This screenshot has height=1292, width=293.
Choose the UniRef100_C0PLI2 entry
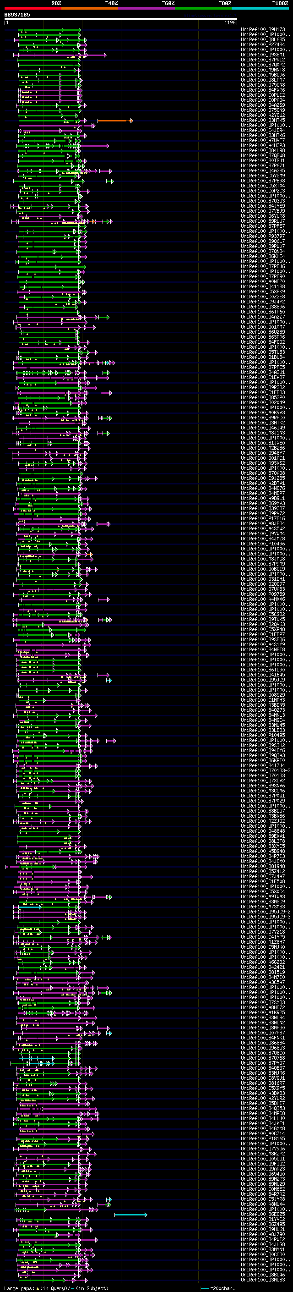(x=263, y=95)
